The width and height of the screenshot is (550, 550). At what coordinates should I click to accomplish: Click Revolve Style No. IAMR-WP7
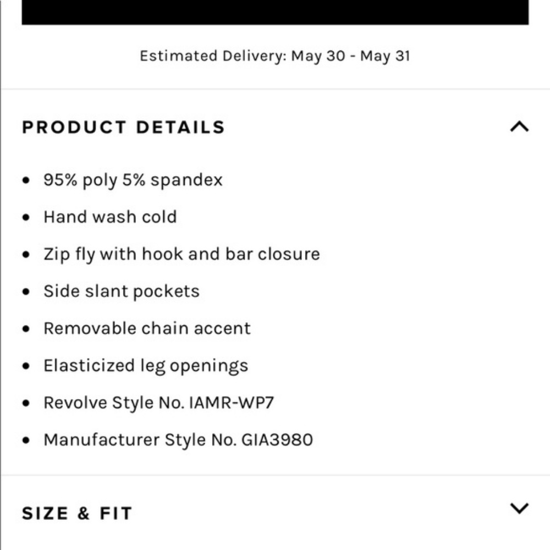coord(158,403)
